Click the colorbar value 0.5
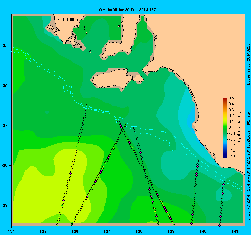 click(232, 98)
